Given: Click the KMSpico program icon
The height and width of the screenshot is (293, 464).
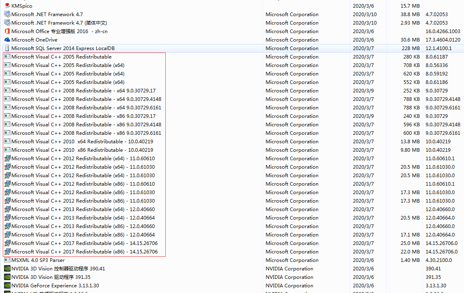Looking at the screenshot, I should pyautogui.click(x=7, y=6).
